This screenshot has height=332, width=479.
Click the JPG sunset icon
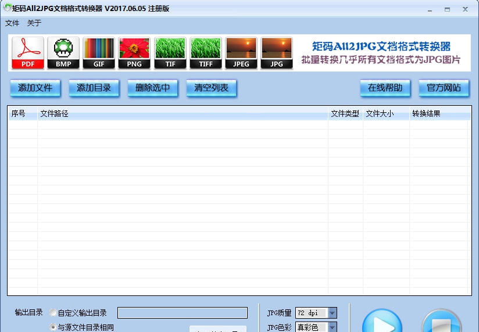pyautogui.click(x=277, y=53)
